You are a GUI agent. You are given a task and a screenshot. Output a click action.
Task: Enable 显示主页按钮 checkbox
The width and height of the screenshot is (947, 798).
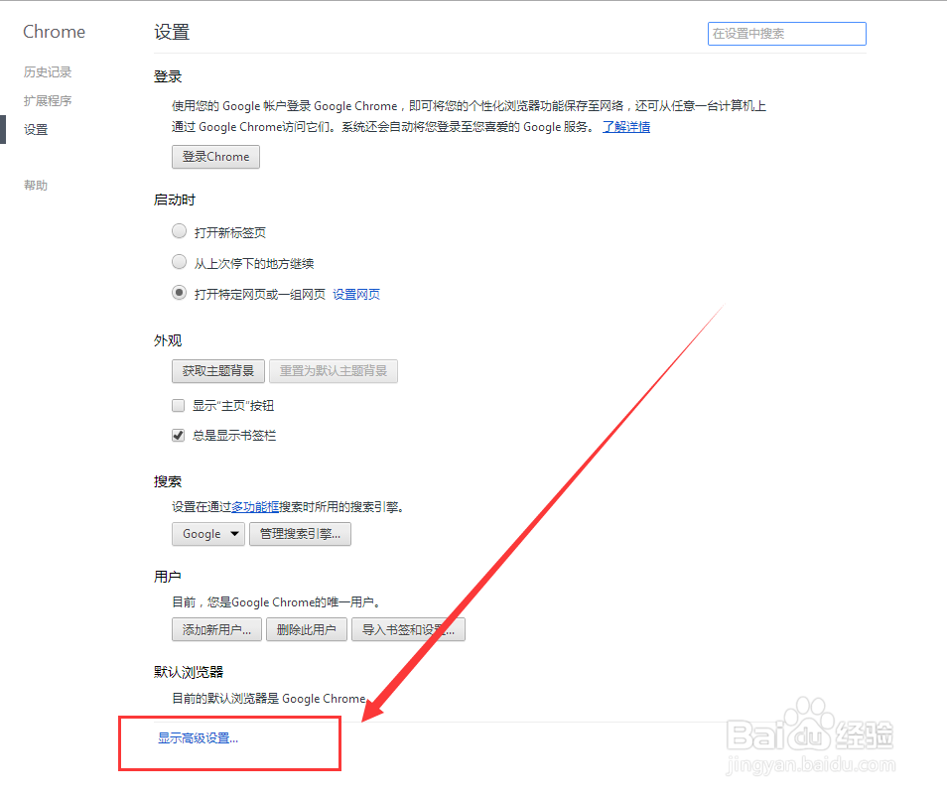tap(178, 405)
